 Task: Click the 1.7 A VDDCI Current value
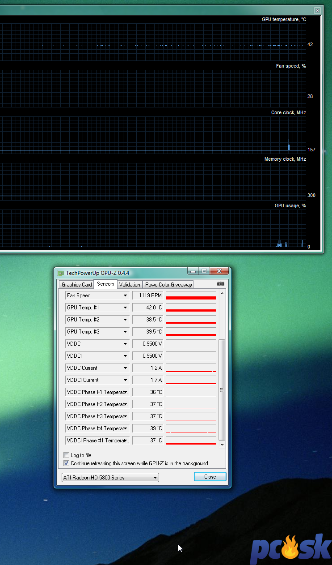coord(148,380)
